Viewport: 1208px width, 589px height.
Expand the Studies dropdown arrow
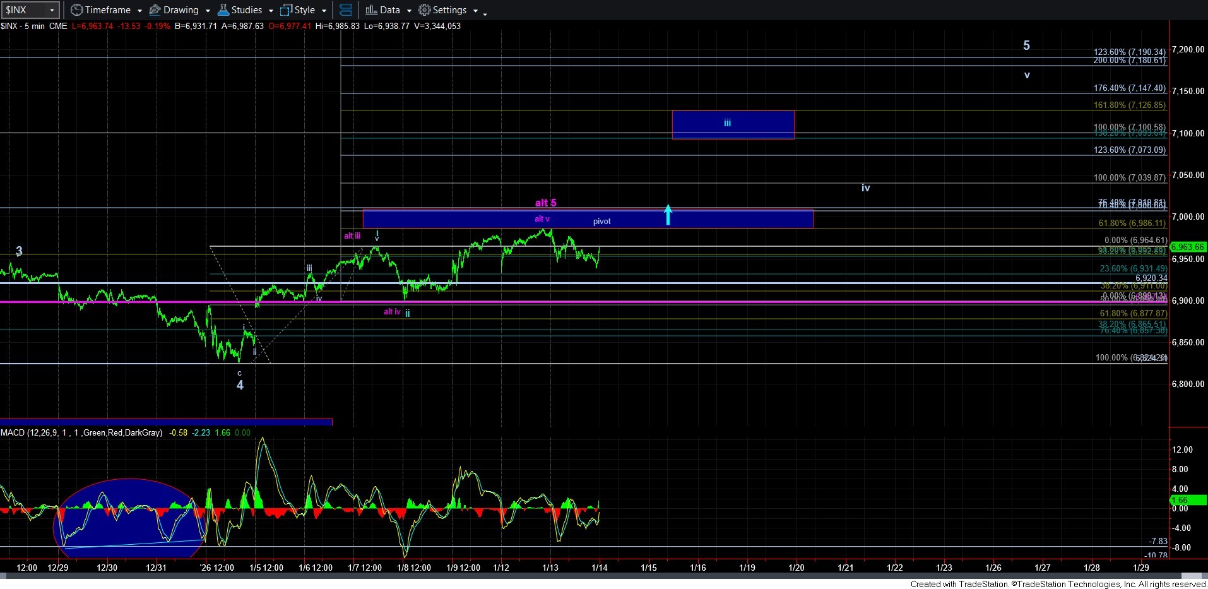(271, 11)
